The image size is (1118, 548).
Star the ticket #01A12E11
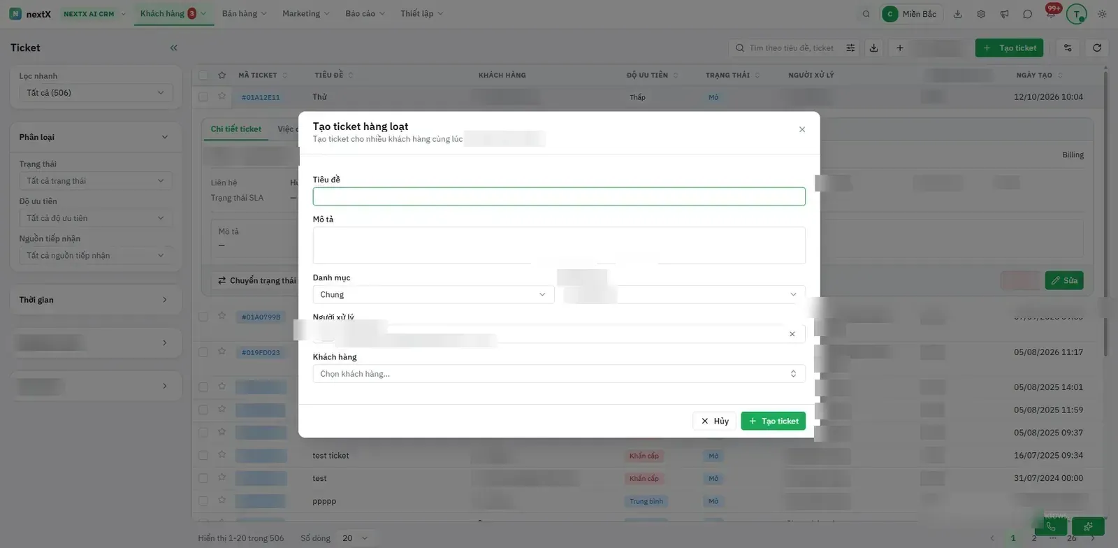pos(222,96)
